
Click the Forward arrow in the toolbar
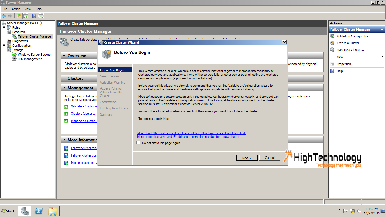coord(10,16)
